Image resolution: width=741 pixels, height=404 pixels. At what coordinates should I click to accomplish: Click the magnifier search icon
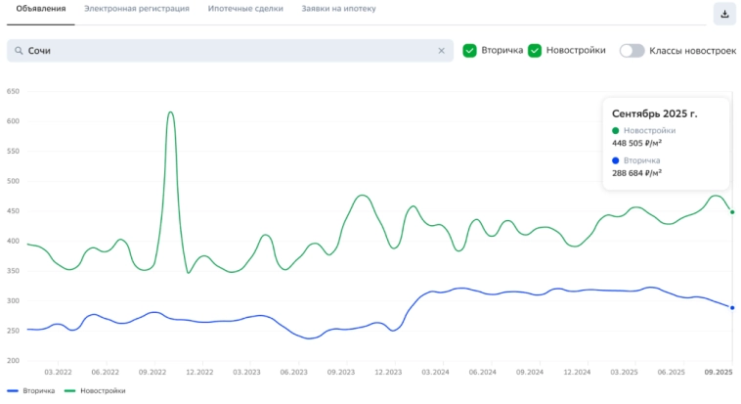(18, 51)
